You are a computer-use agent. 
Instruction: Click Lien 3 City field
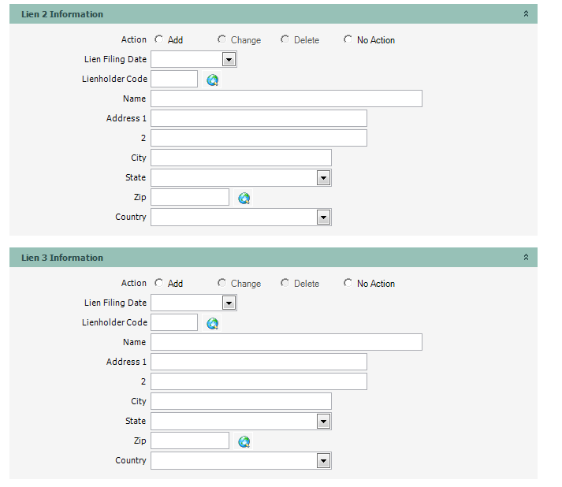(x=241, y=401)
